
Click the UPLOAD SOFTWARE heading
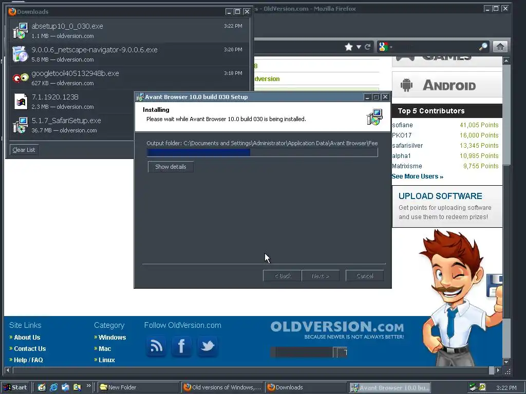click(440, 196)
